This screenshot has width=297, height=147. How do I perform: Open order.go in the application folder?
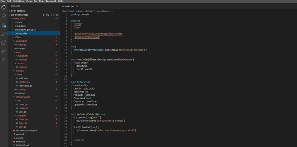[x=33, y=45]
